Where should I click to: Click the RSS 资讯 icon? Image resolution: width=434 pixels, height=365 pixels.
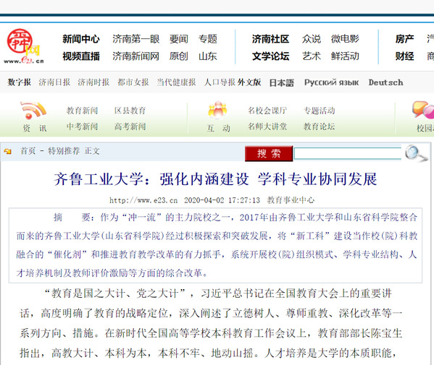[33, 110]
